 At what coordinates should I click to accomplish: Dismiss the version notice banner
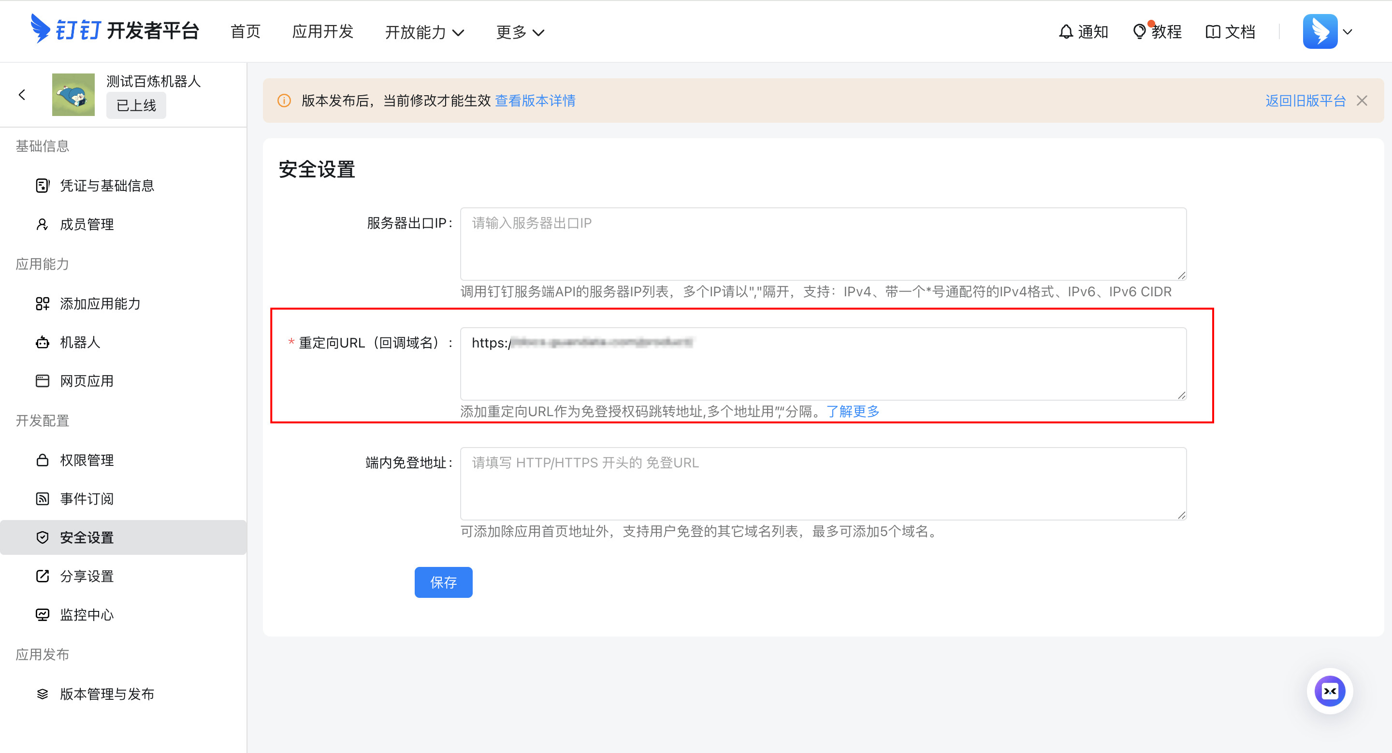1362,101
